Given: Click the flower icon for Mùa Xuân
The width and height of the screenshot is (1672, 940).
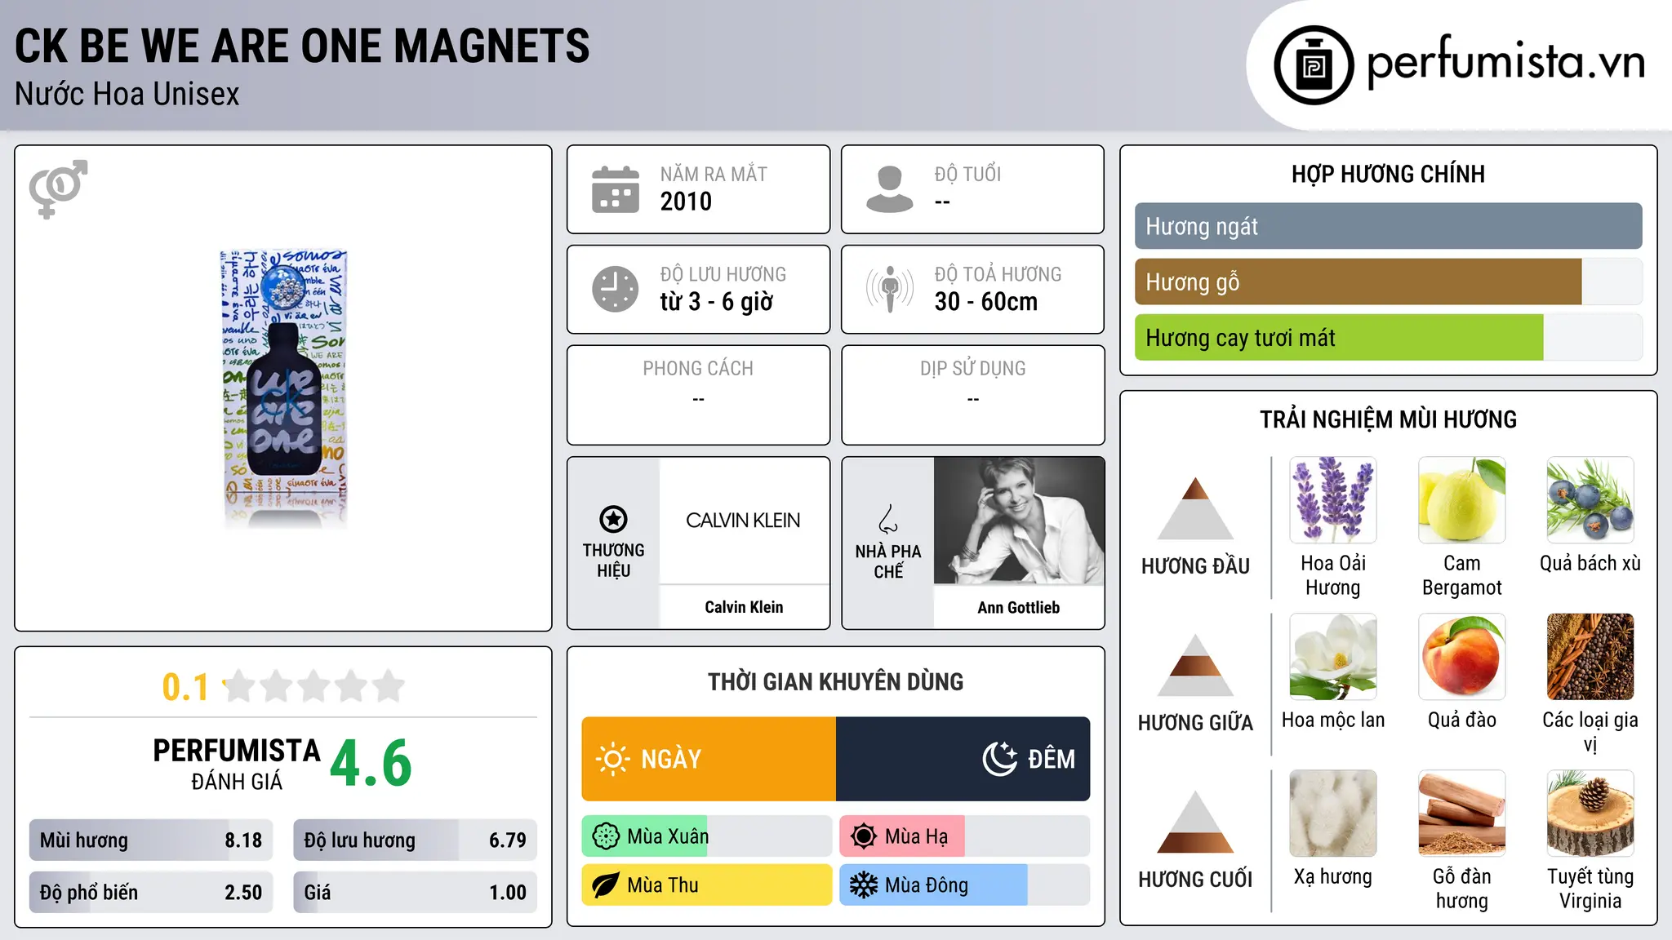Looking at the screenshot, I should [x=606, y=836].
